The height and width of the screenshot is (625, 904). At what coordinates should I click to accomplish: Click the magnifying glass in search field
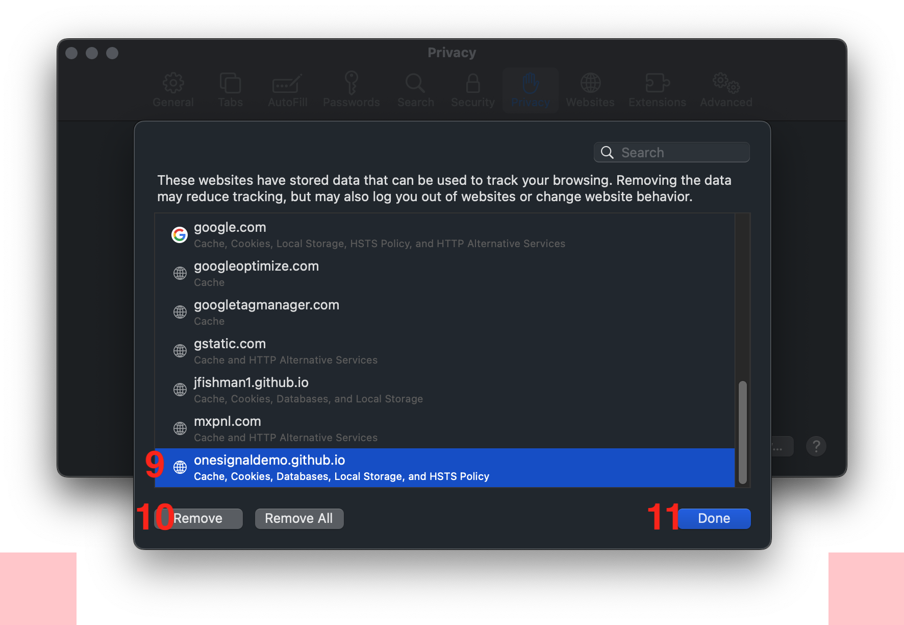coord(607,152)
